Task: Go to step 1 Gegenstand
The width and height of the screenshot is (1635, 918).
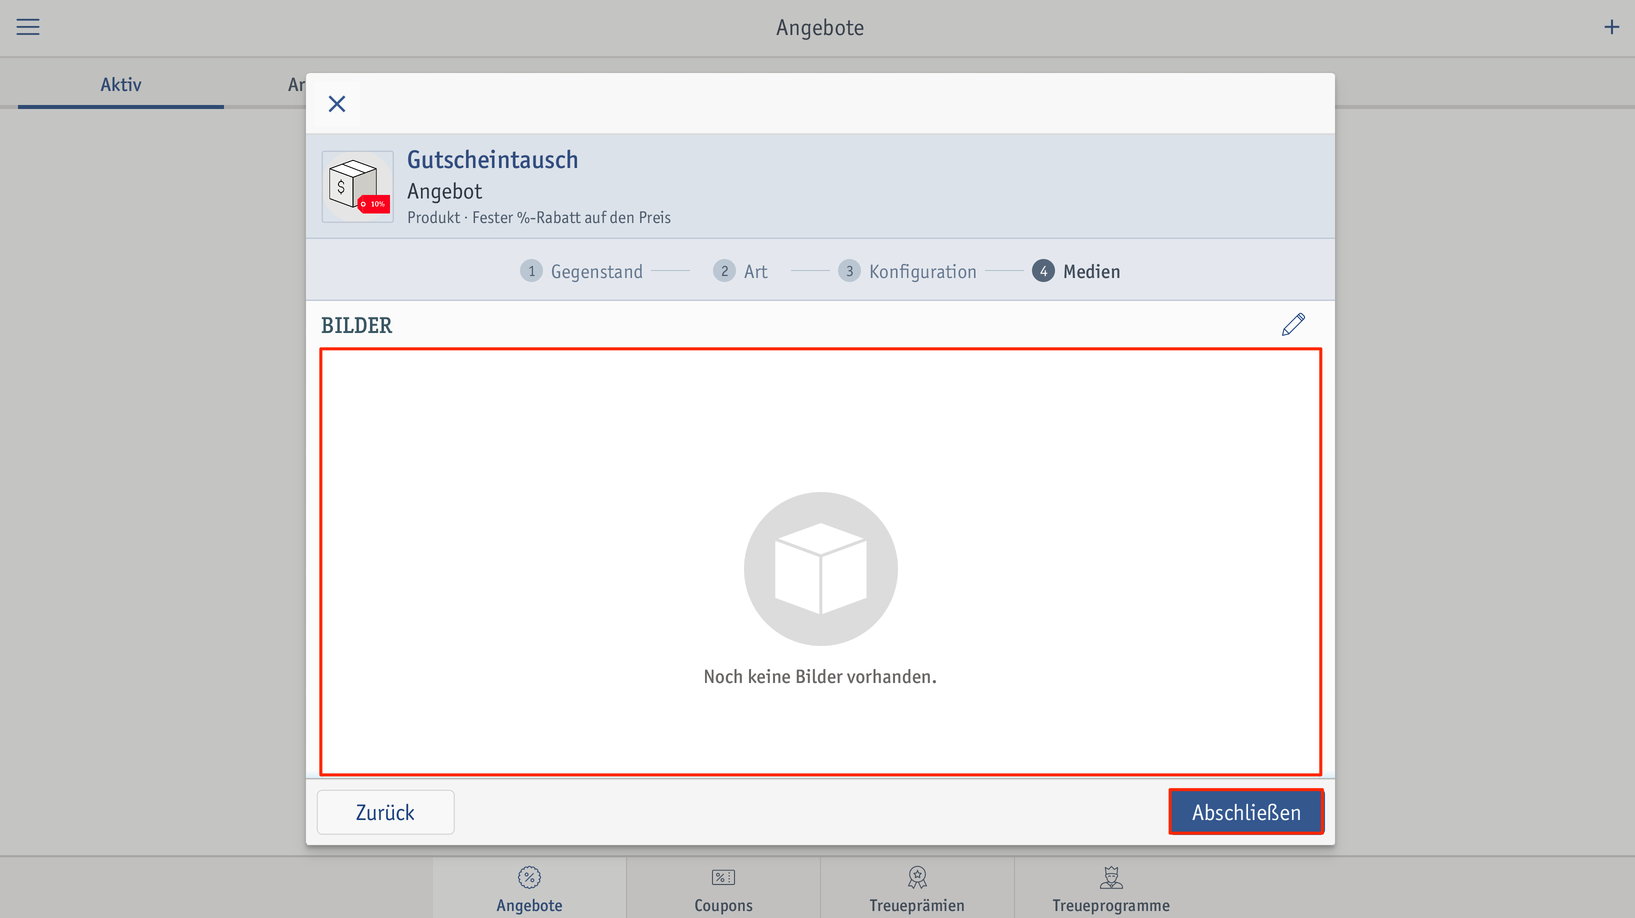Action: (x=581, y=271)
